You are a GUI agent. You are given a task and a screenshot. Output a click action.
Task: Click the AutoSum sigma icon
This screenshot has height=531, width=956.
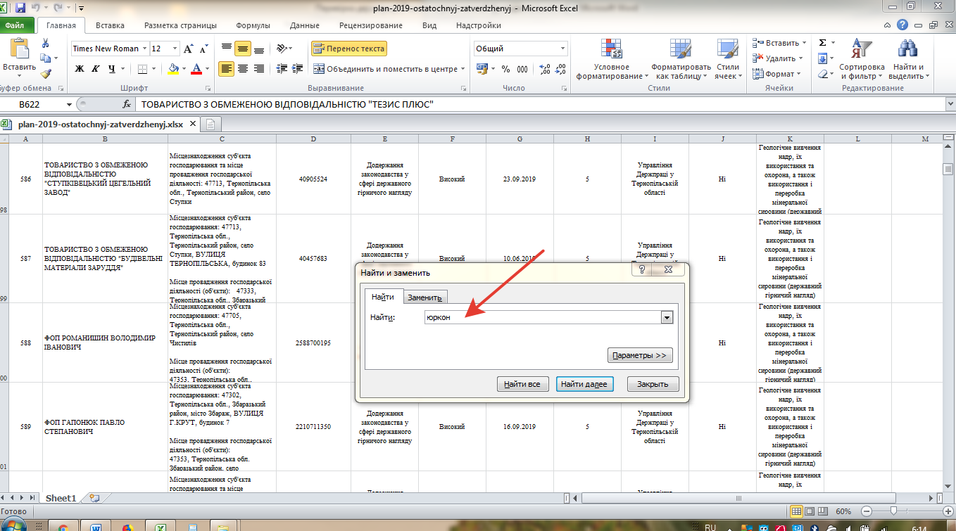(x=822, y=43)
